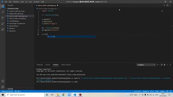This screenshot has height=97, width=173.
Task: Open the Explorer view in activity bar
Action: point(3,6)
